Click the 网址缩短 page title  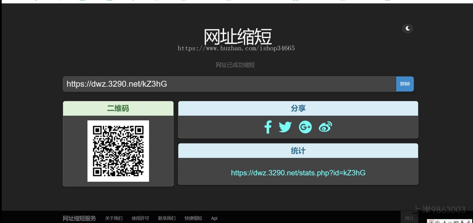pos(237,37)
